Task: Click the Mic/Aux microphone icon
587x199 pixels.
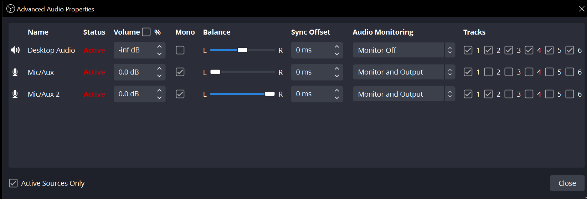Action: [x=15, y=72]
